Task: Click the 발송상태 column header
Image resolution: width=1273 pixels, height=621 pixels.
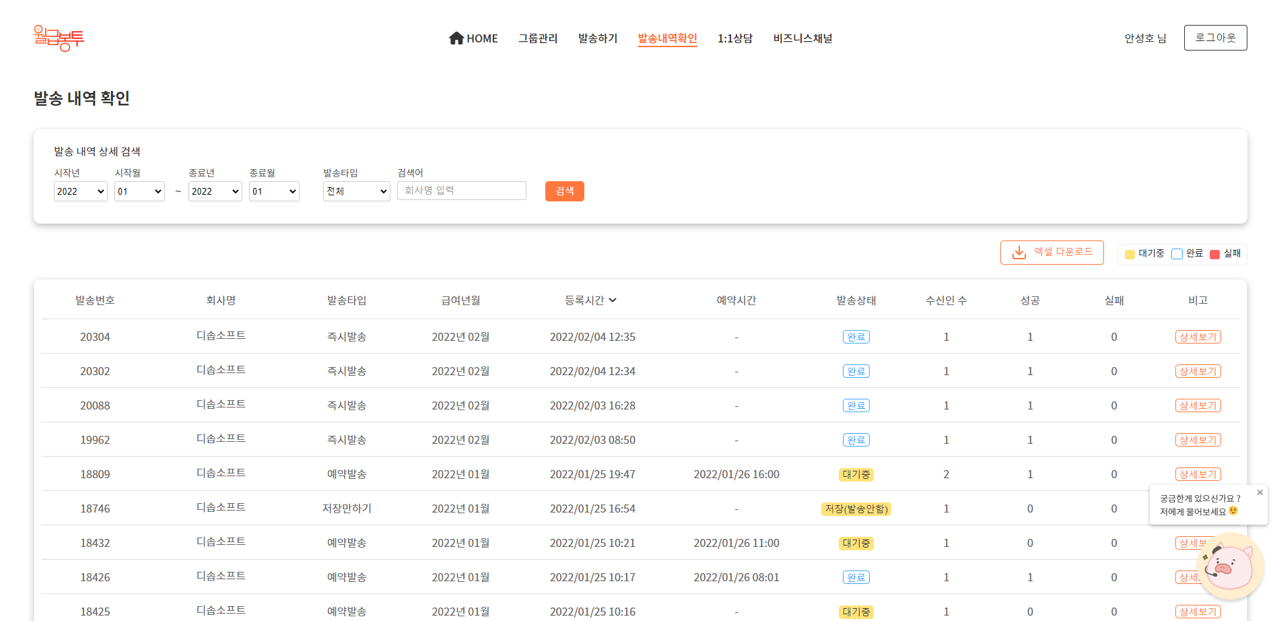Action: click(856, 300)
